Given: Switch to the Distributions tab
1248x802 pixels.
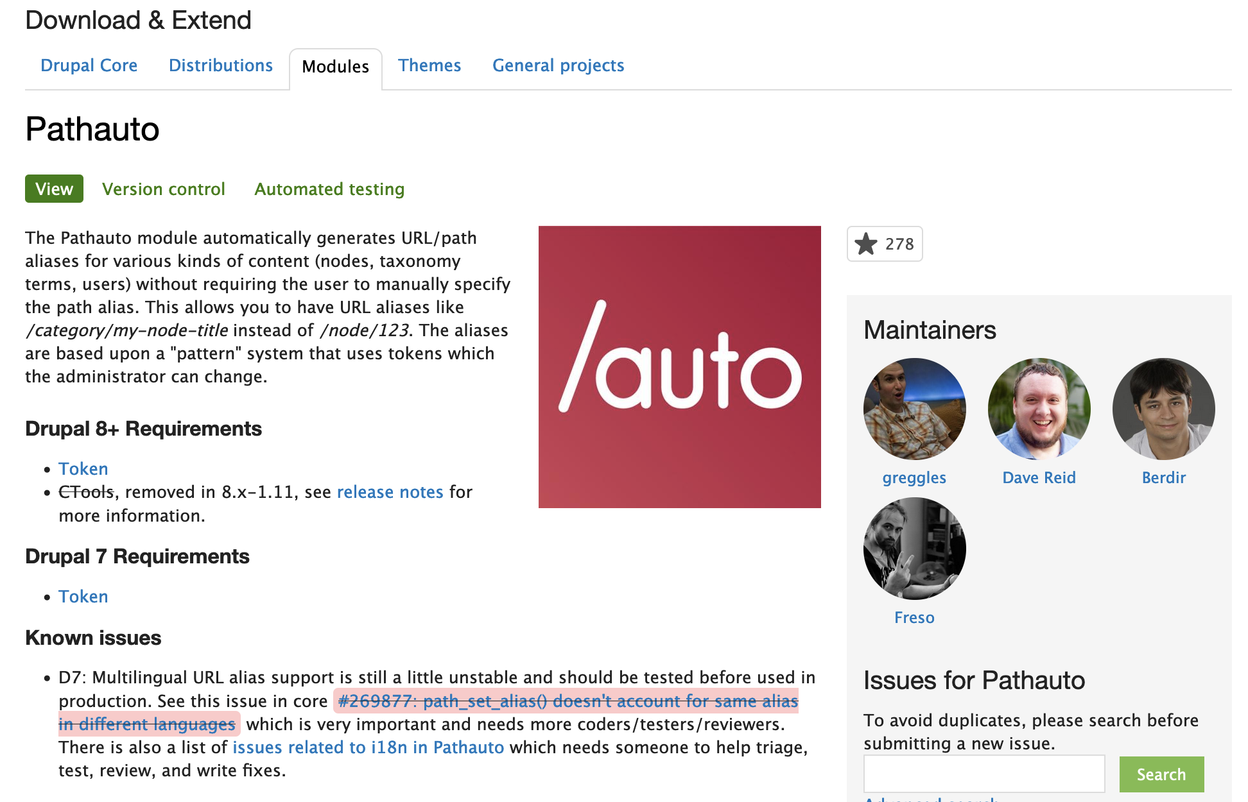Looking at the screenshot, I should tap(221, 65).
